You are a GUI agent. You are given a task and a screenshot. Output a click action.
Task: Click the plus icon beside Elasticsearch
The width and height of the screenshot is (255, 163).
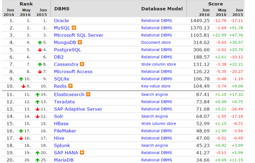88,94
